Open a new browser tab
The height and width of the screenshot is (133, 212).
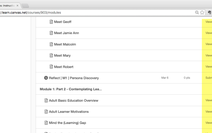(x=25, y=5)
